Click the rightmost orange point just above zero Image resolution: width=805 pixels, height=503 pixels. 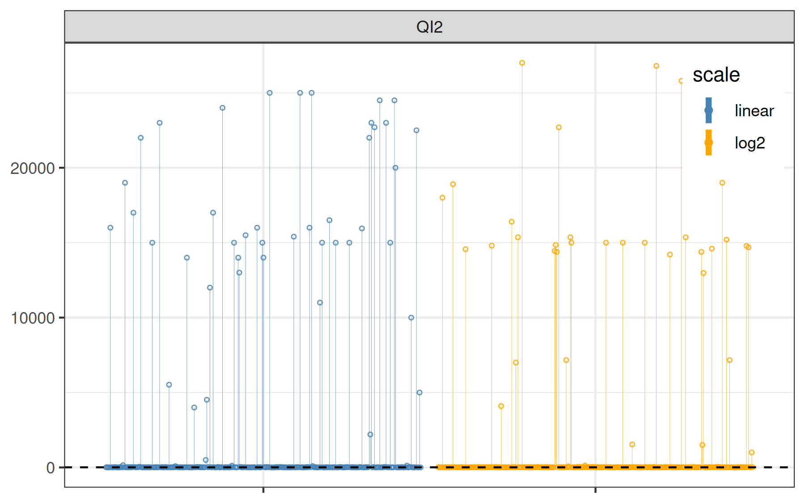click(752, 452)
